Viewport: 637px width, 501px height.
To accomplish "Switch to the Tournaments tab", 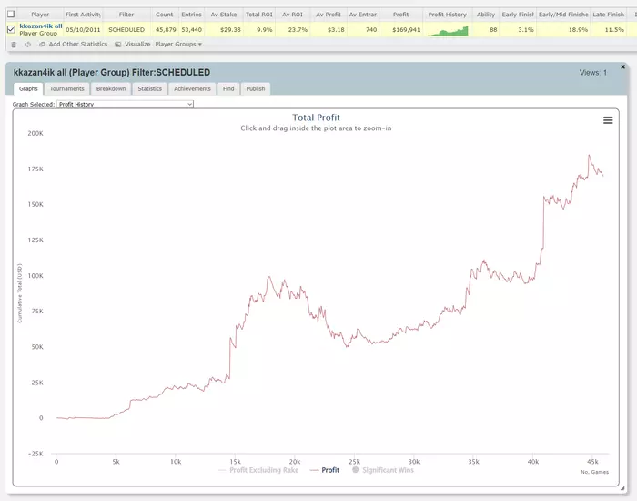I will [67, 88].
